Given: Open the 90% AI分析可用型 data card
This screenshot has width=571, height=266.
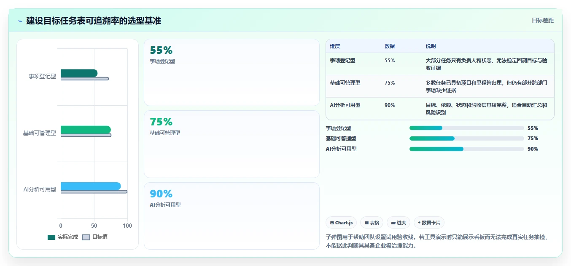Looking at the screenshot, I should coord(232,216).
